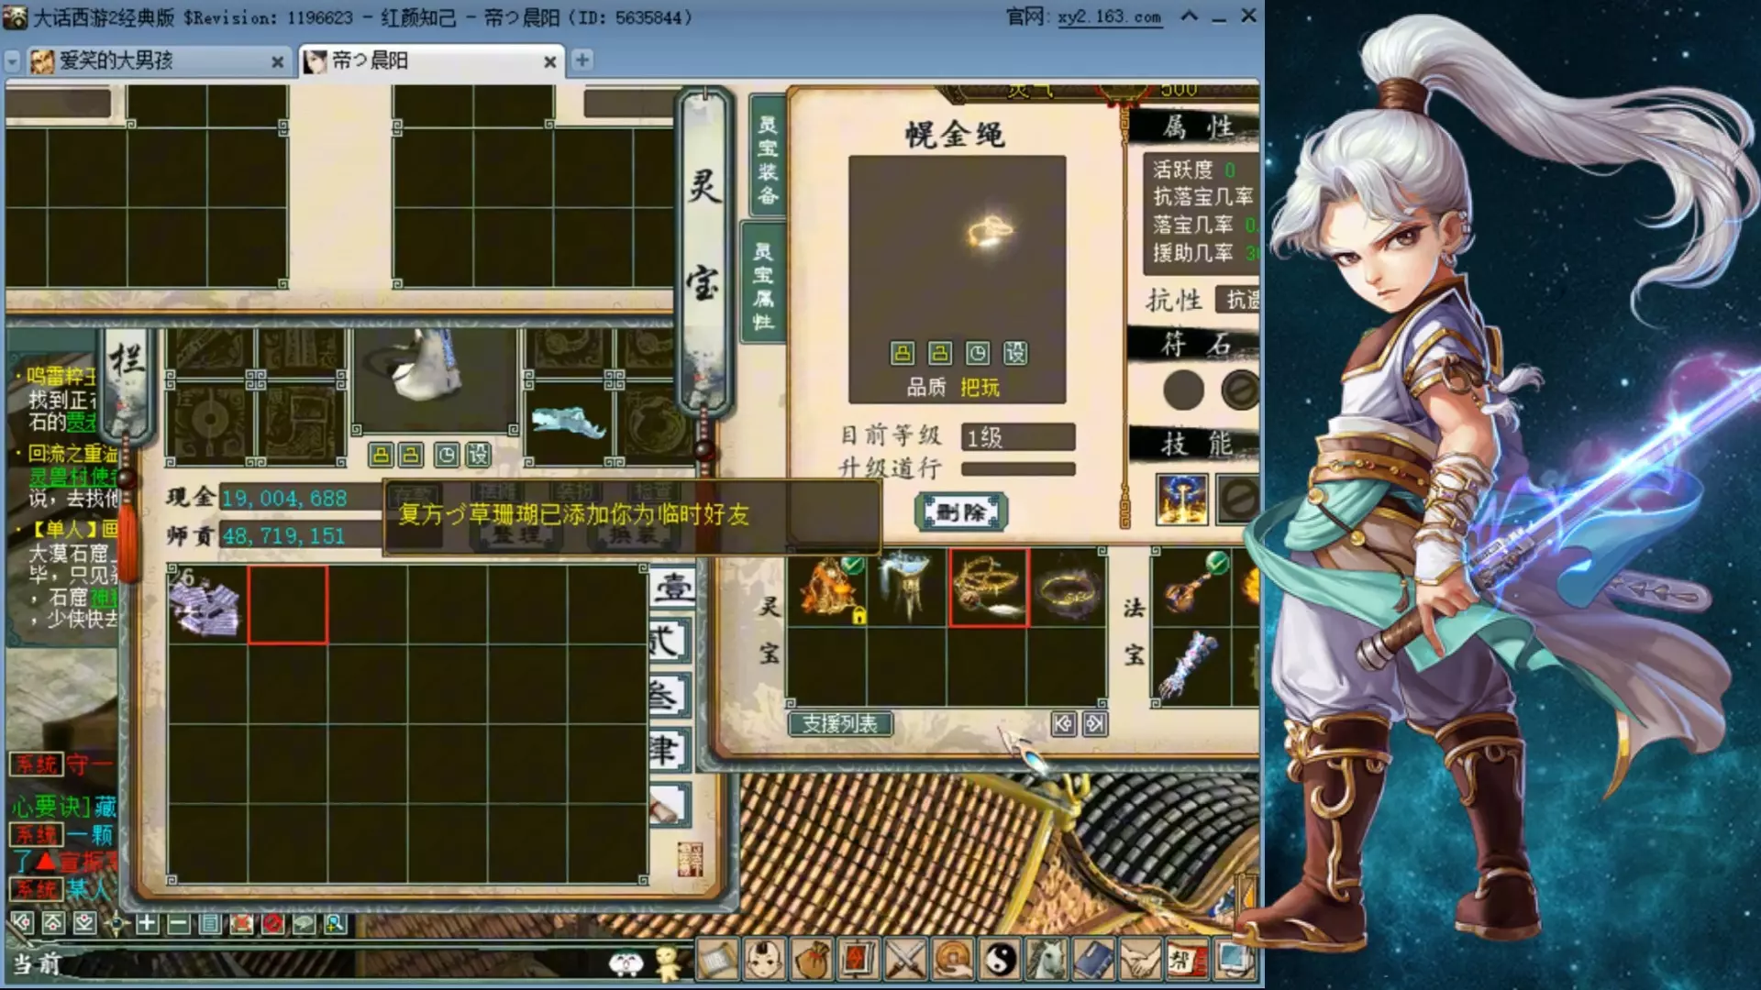
Task: Click the 现金 amount 19,004,688
Action: point(284,498)
